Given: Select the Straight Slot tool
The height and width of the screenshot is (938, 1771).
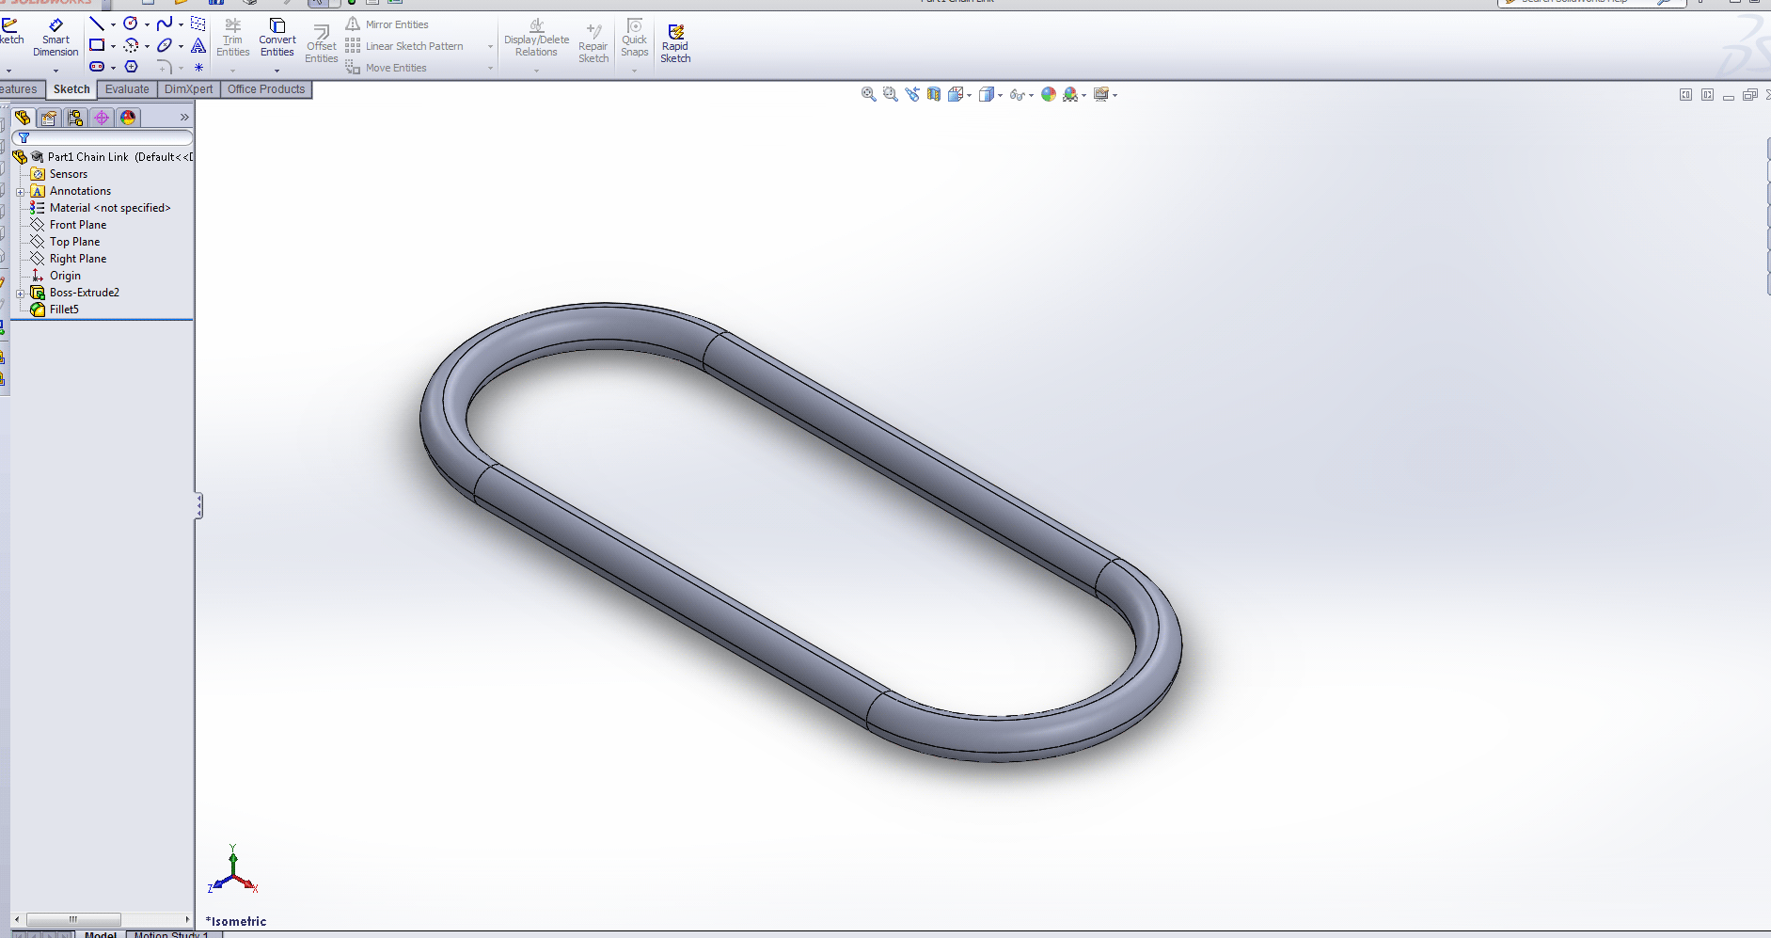Looking at the screenshot, I should pos(97,67).
